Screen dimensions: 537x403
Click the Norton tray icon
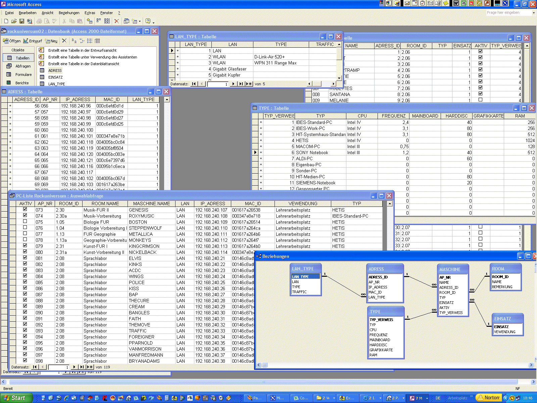tap(489, 398)
